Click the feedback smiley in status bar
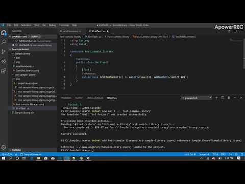Screen dimensions: 245x184 (236, 154)
